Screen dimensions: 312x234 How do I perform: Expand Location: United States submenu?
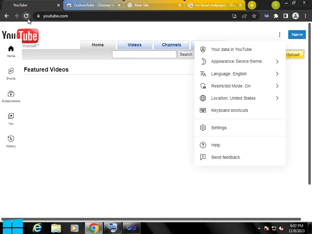pyautogui.click(x=240, y=98)
